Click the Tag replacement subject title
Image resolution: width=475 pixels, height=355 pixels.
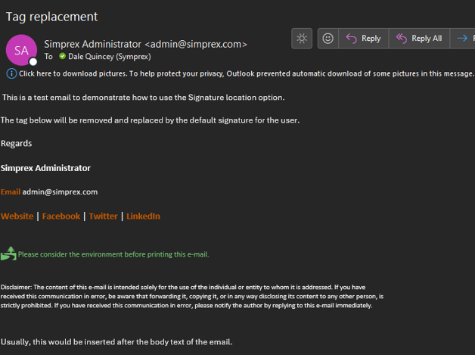click(51, 17)
